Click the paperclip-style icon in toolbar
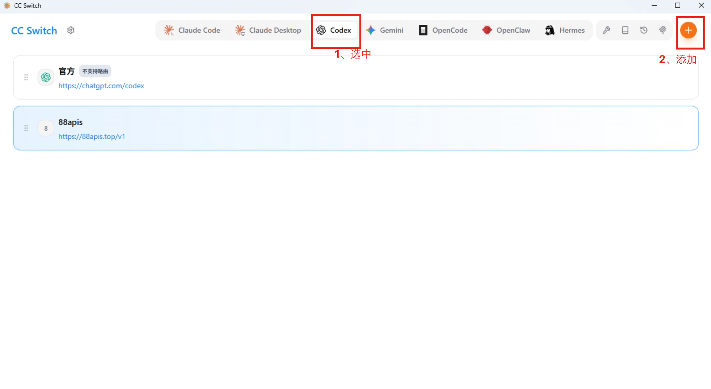 [x=662, y=30]
